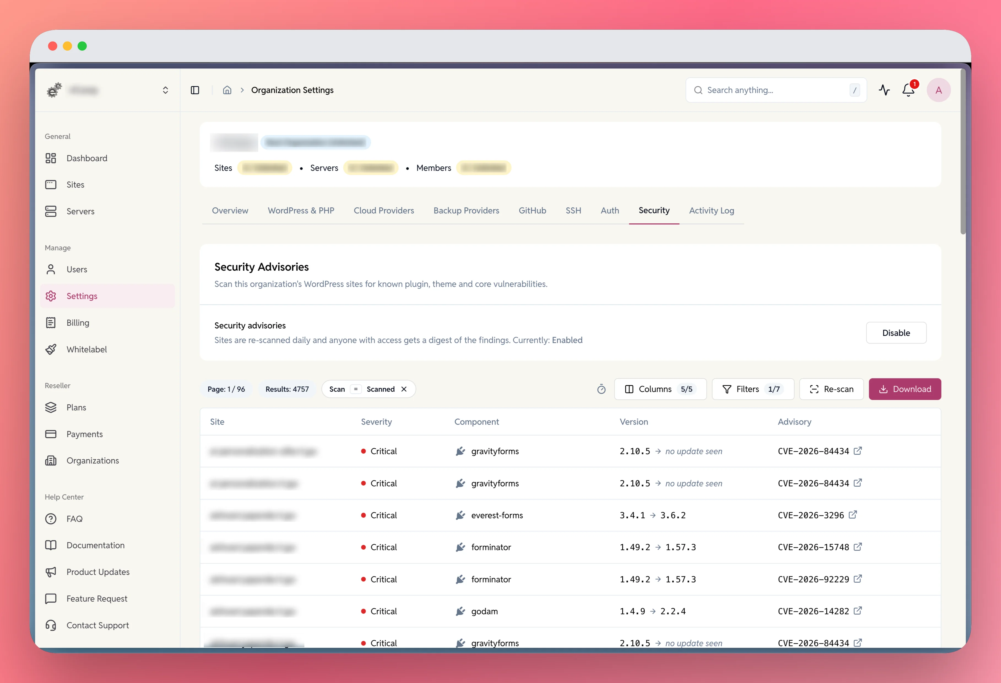The image size is (1001, 683).
Task: Remove the Scan = Scanned filter
Action: pyautogui.click(x=404, y=389)
